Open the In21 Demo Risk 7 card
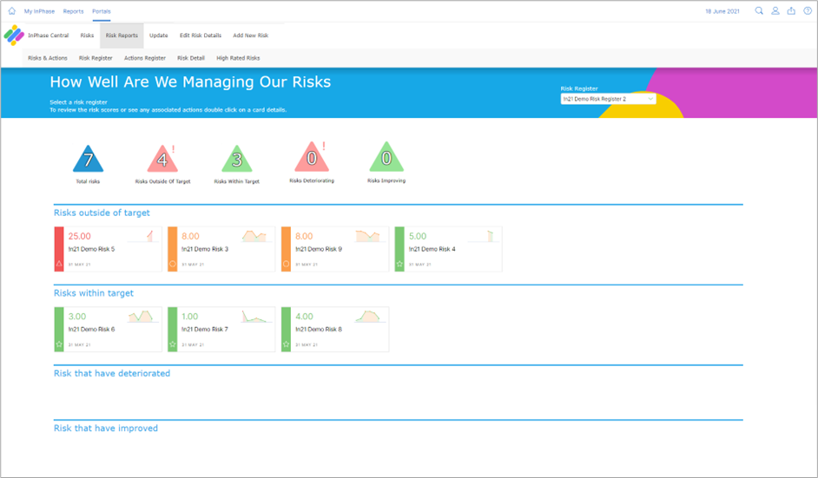Viewport: 818px width, 478px height. click(x=221, y=330)
